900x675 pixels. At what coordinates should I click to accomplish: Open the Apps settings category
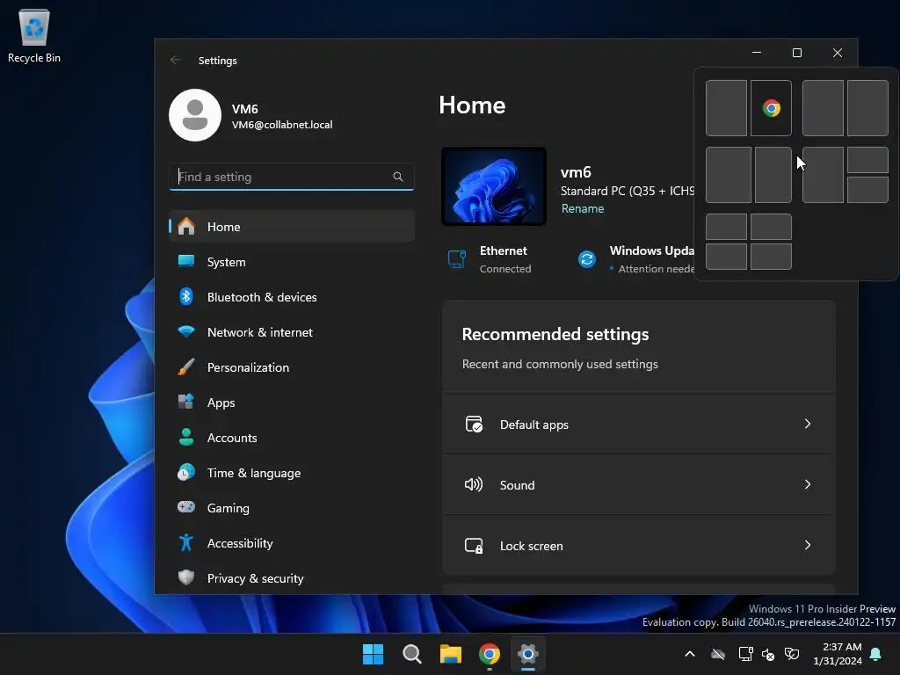(292, 403)
